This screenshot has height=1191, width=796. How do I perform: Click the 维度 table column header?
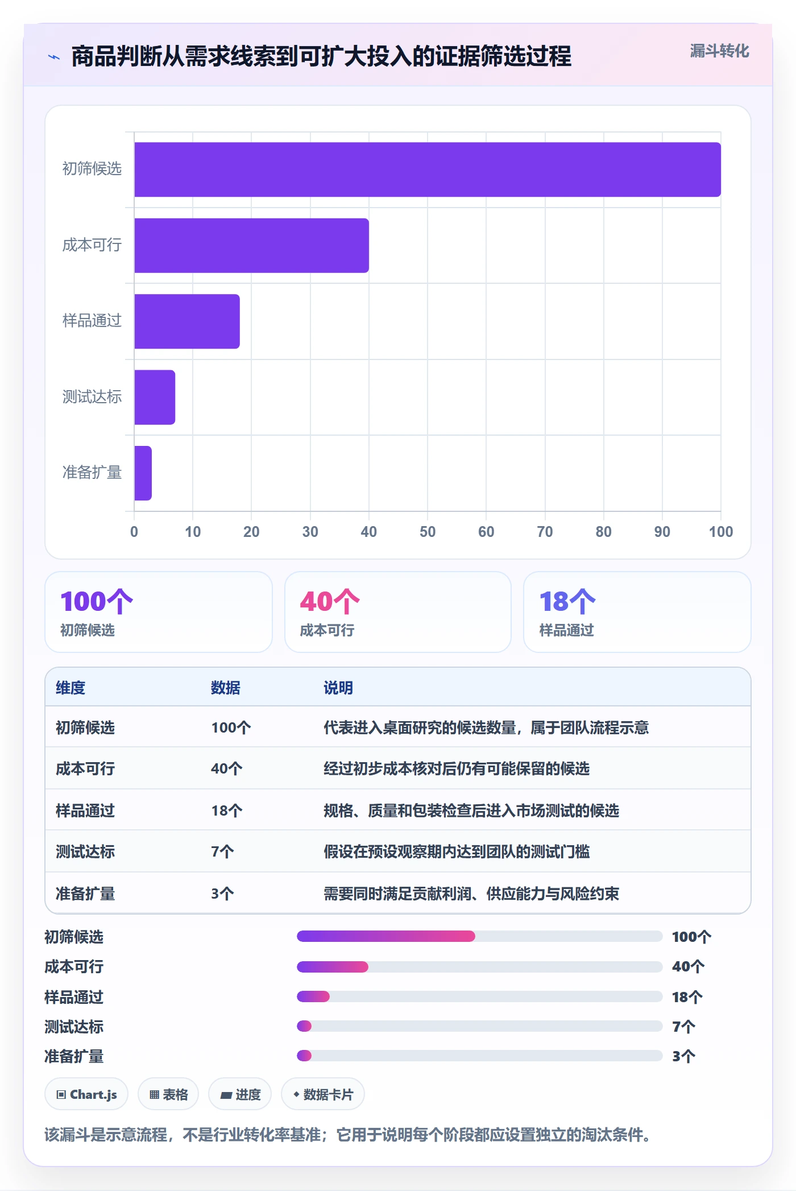[71, 688]
